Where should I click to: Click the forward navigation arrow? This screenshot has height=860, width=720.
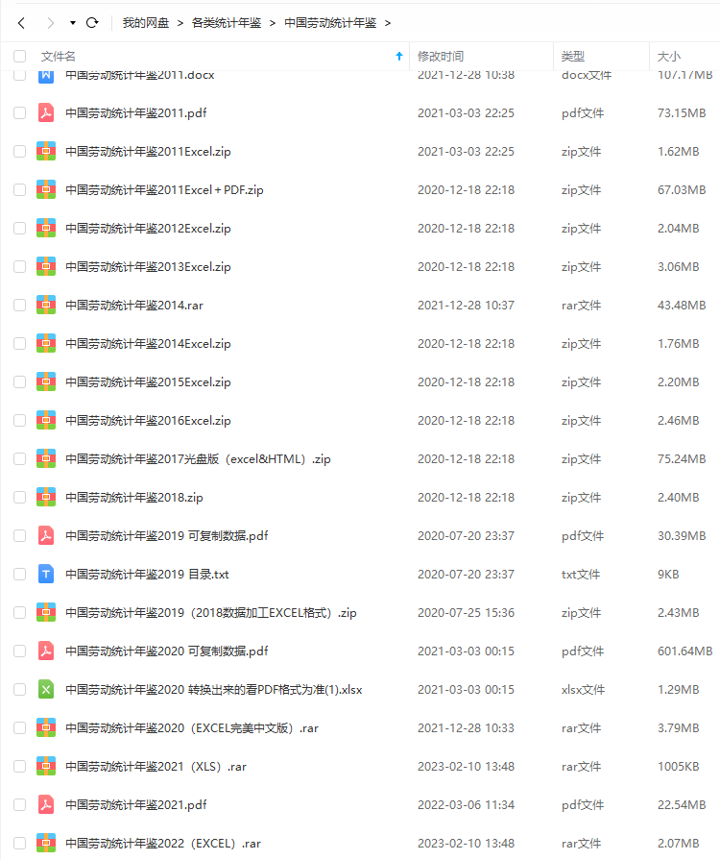[x=51, y=23]
